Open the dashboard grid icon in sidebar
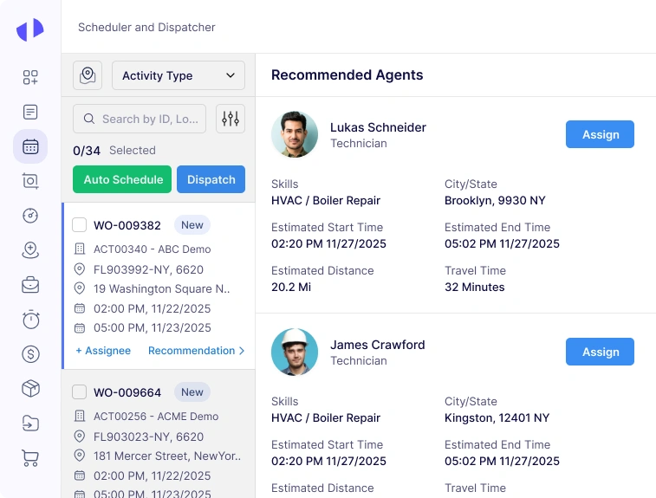 [30, 77]
